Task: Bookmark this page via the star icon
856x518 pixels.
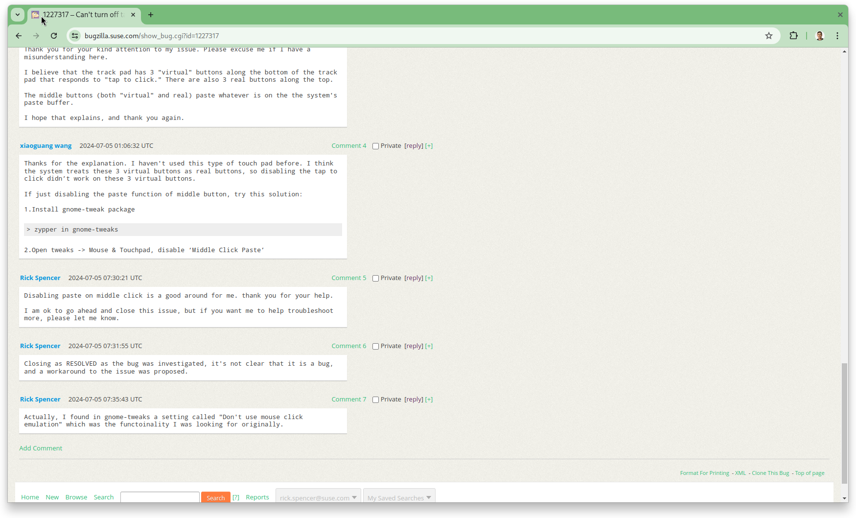Action: pos(768,36)
